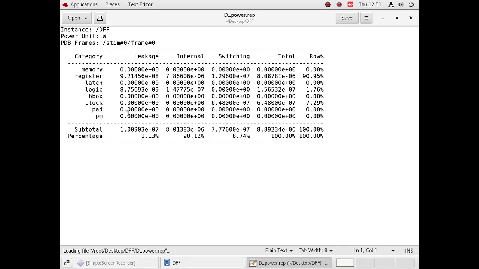Expand the Open recent files arrow

86,18
